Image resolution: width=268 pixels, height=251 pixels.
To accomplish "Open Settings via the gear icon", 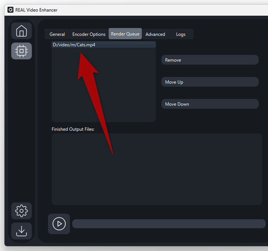I will [21, 210].
